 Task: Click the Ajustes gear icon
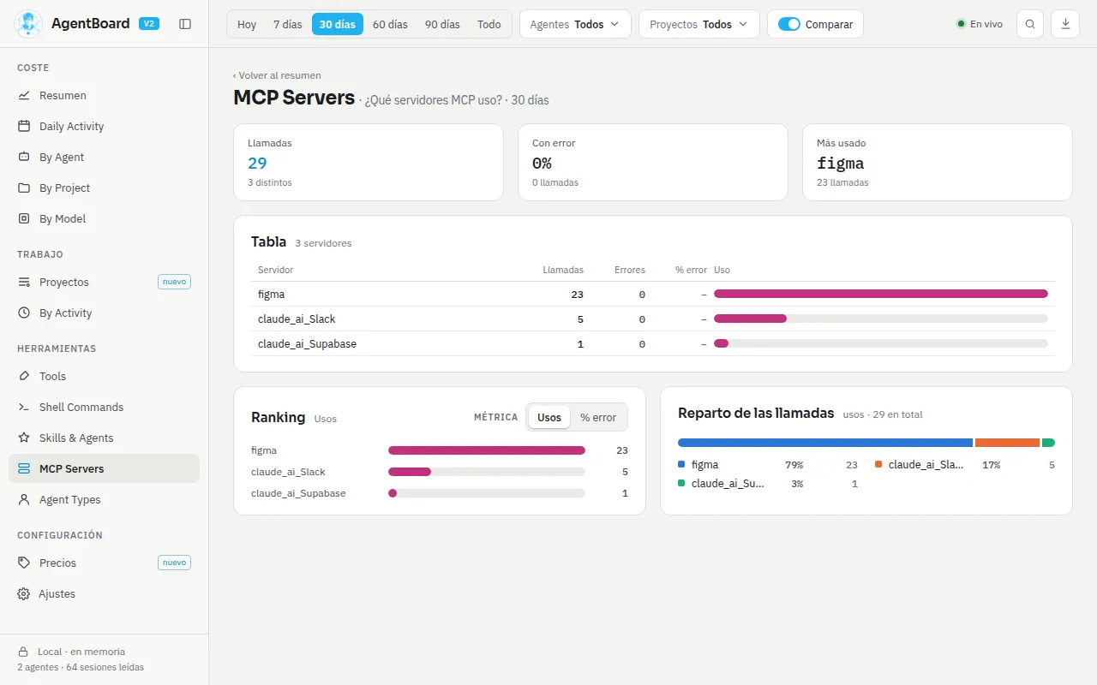click(x=24, y=593)
